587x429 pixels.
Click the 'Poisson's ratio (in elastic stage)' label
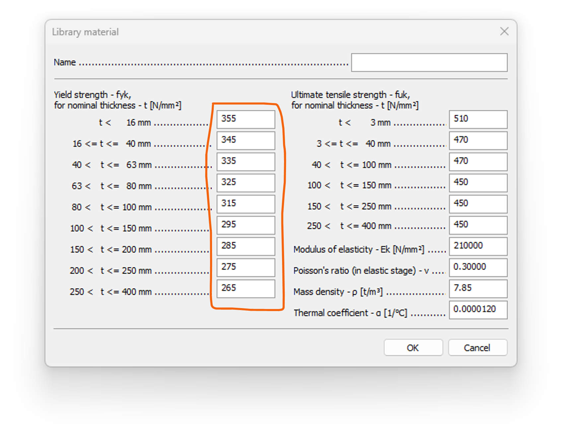354,270
